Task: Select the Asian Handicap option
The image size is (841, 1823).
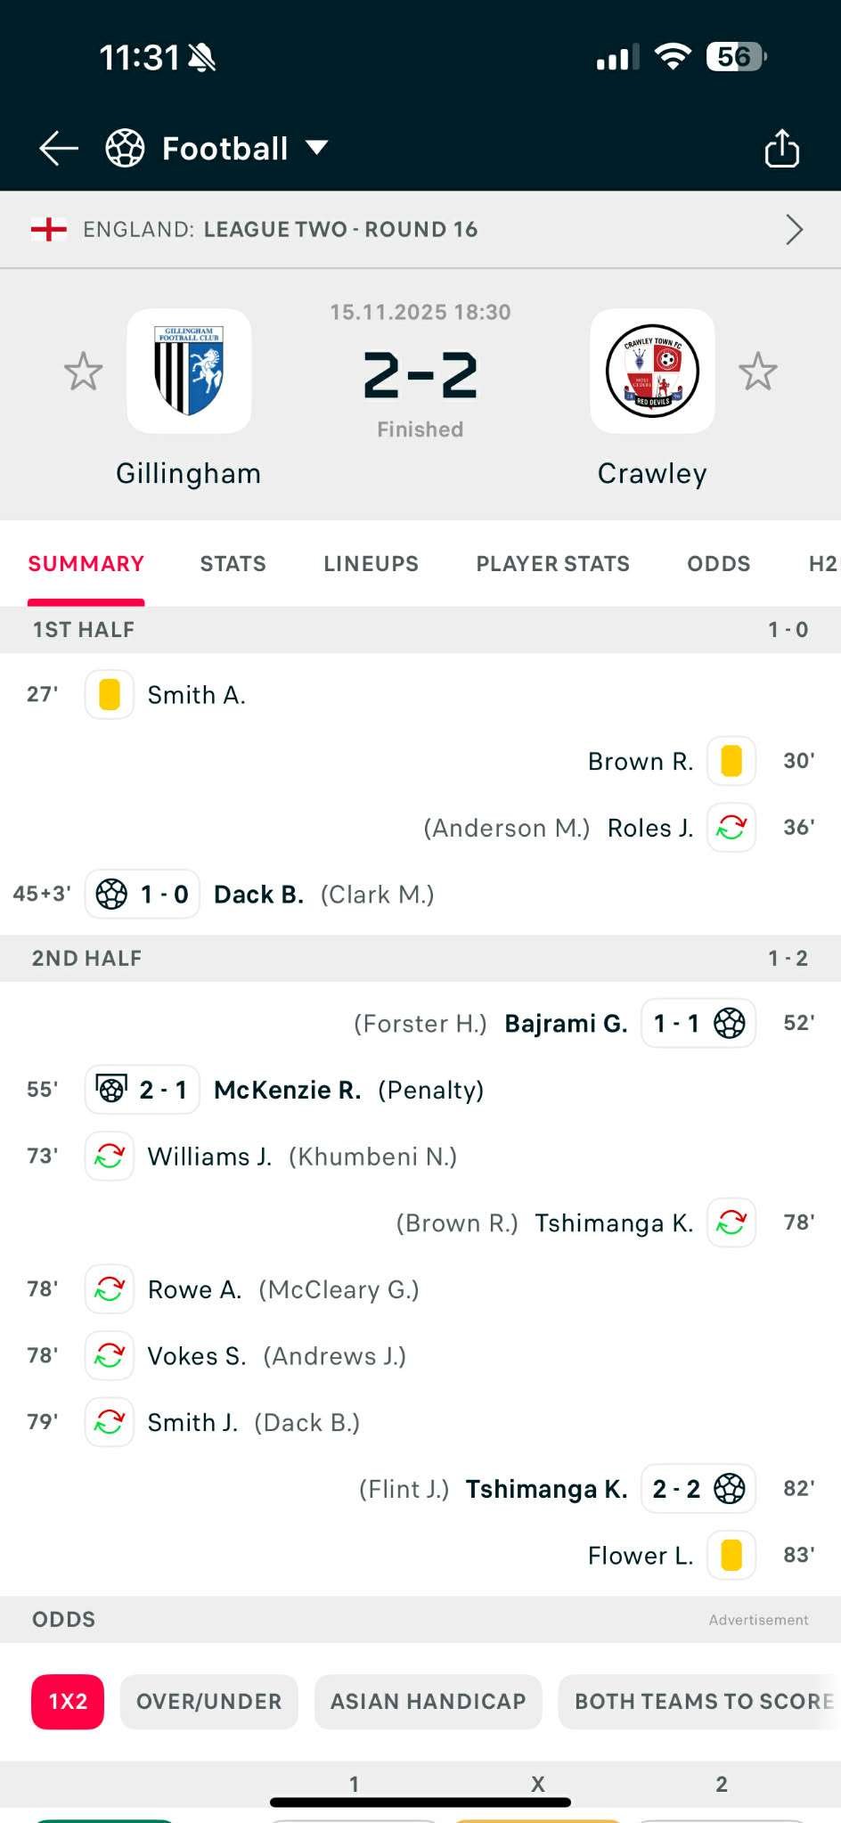Action: [428, 1701]
